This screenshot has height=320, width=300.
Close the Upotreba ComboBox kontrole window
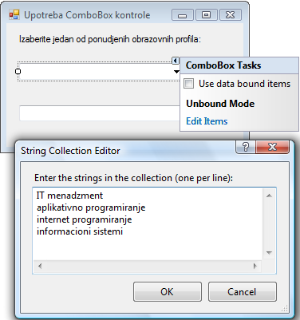231,15
